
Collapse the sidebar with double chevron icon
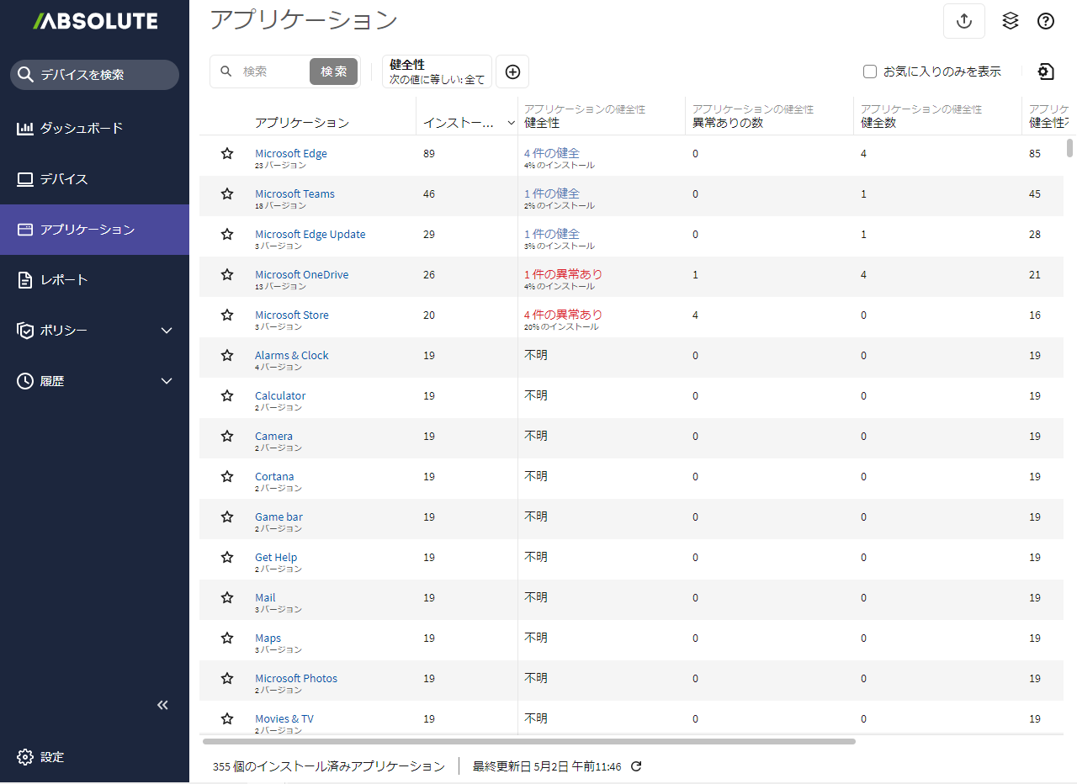coord(163,705)
